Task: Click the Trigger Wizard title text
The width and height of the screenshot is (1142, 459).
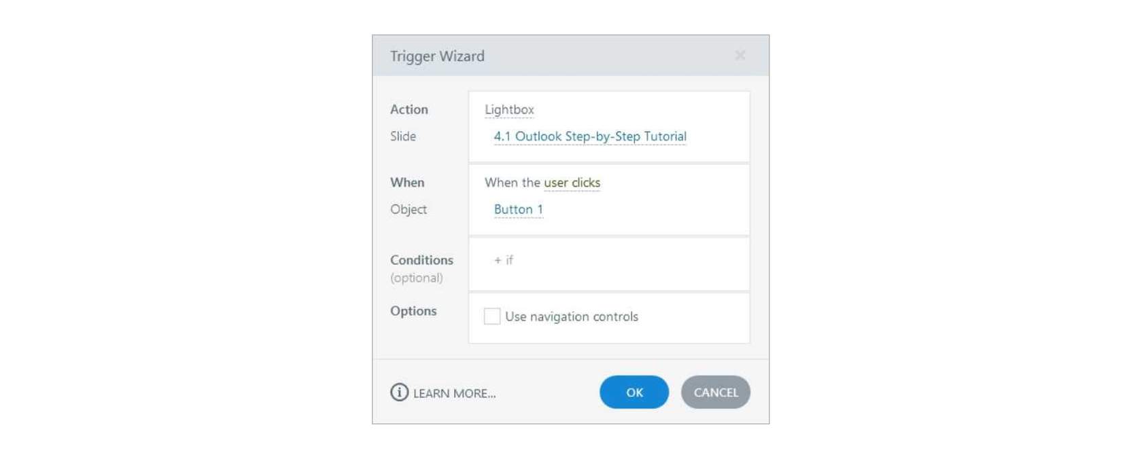Action: [x=437, y=56]
